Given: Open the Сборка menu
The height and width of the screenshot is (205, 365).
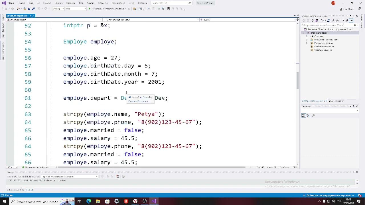Looking at the screenshot, I should point(59,3).
